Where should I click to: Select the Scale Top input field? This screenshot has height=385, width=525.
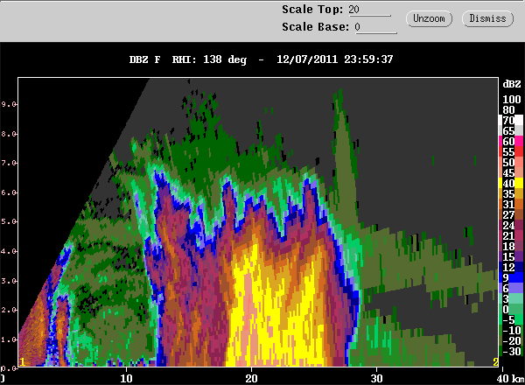tap(369, 10)
